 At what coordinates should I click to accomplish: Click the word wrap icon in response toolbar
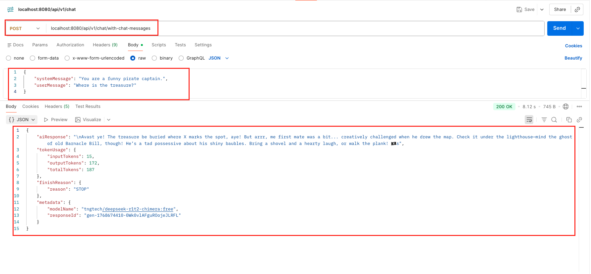tap(529, 120)
